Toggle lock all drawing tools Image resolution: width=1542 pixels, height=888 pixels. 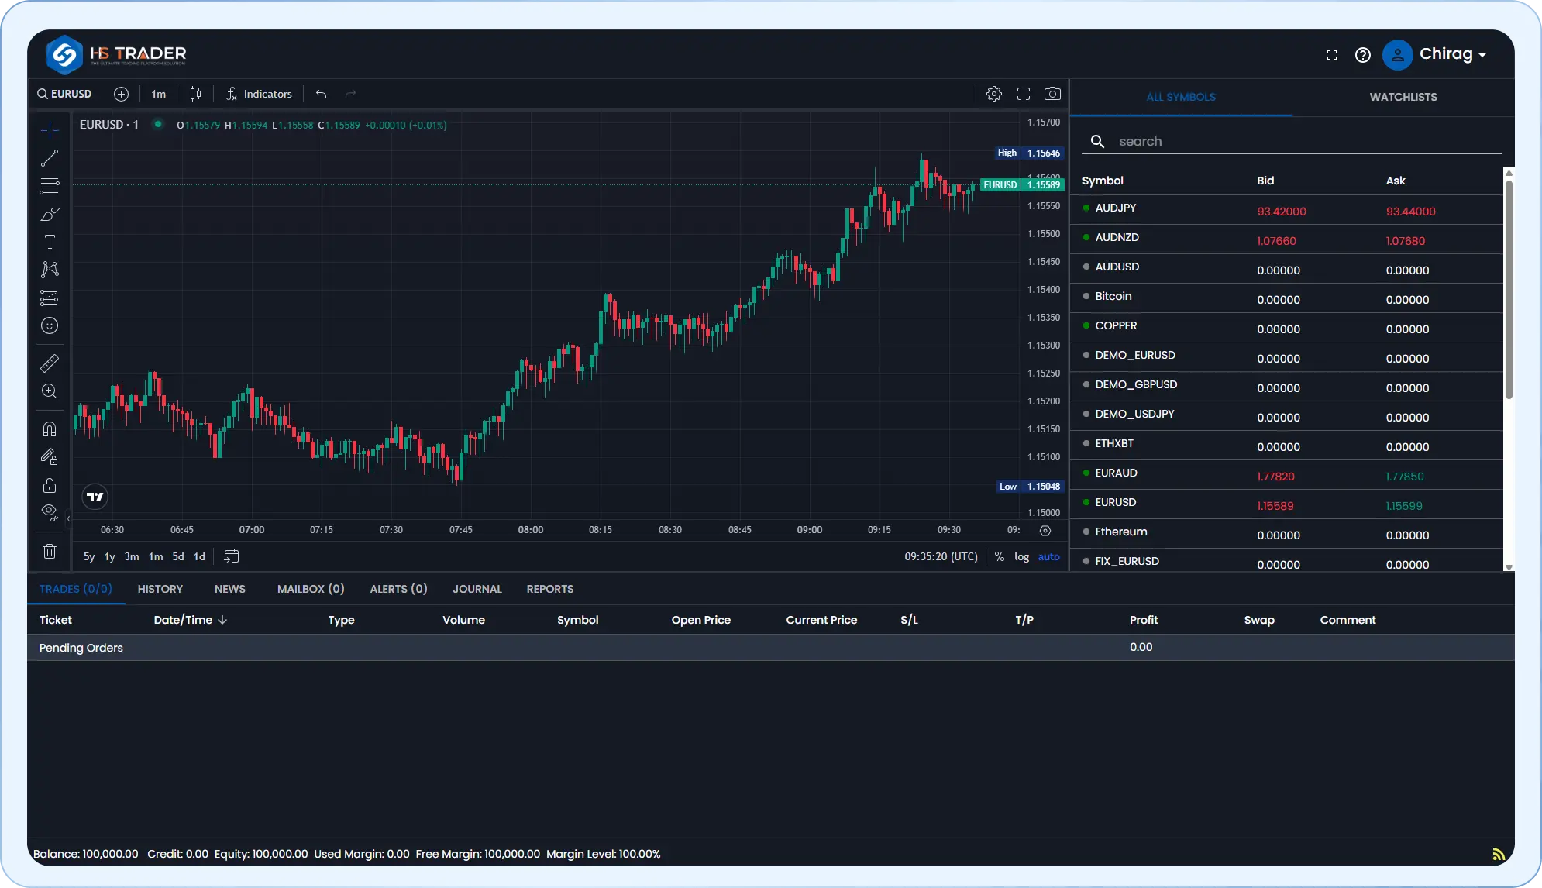point(50,486)
